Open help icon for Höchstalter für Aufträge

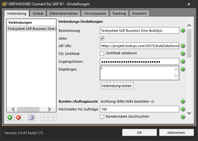point(183,109)
